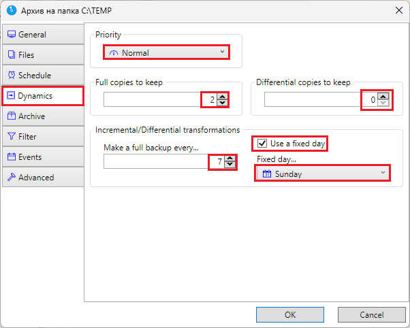This screenshot has height=328, width=410.
Task: Click the app disc icon in title bar
Action: click(x=12, y=10)
